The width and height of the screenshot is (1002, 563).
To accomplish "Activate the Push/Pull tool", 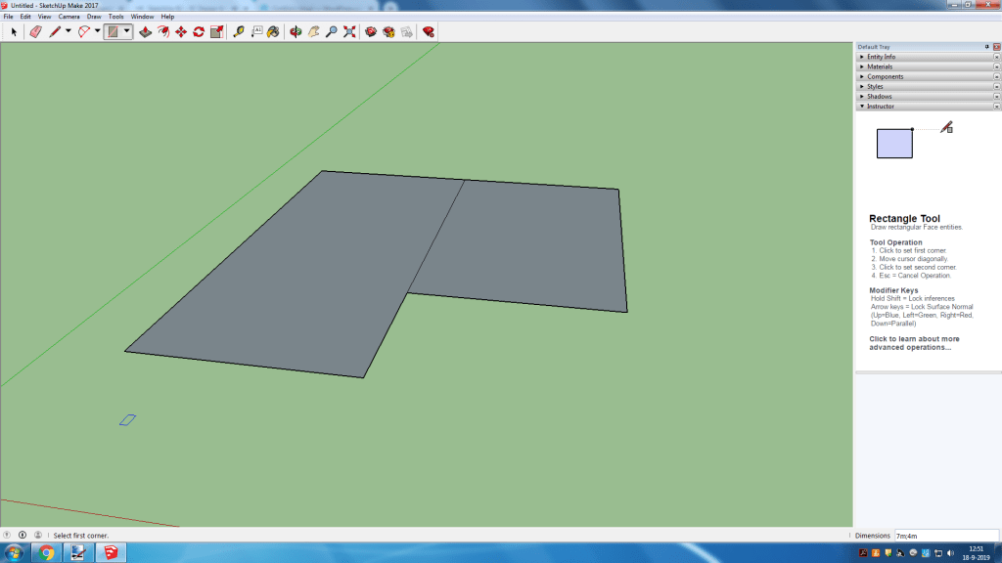I will (x=145, y=32).
